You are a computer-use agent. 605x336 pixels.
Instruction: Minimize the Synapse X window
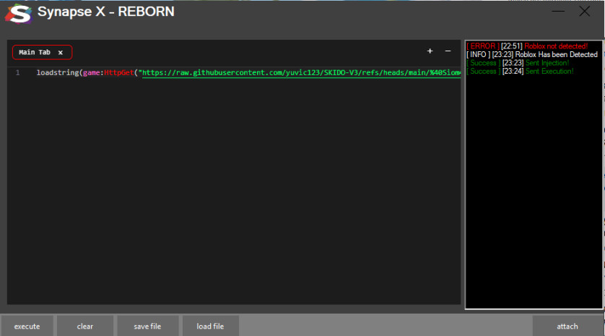[x=558, y=12]
